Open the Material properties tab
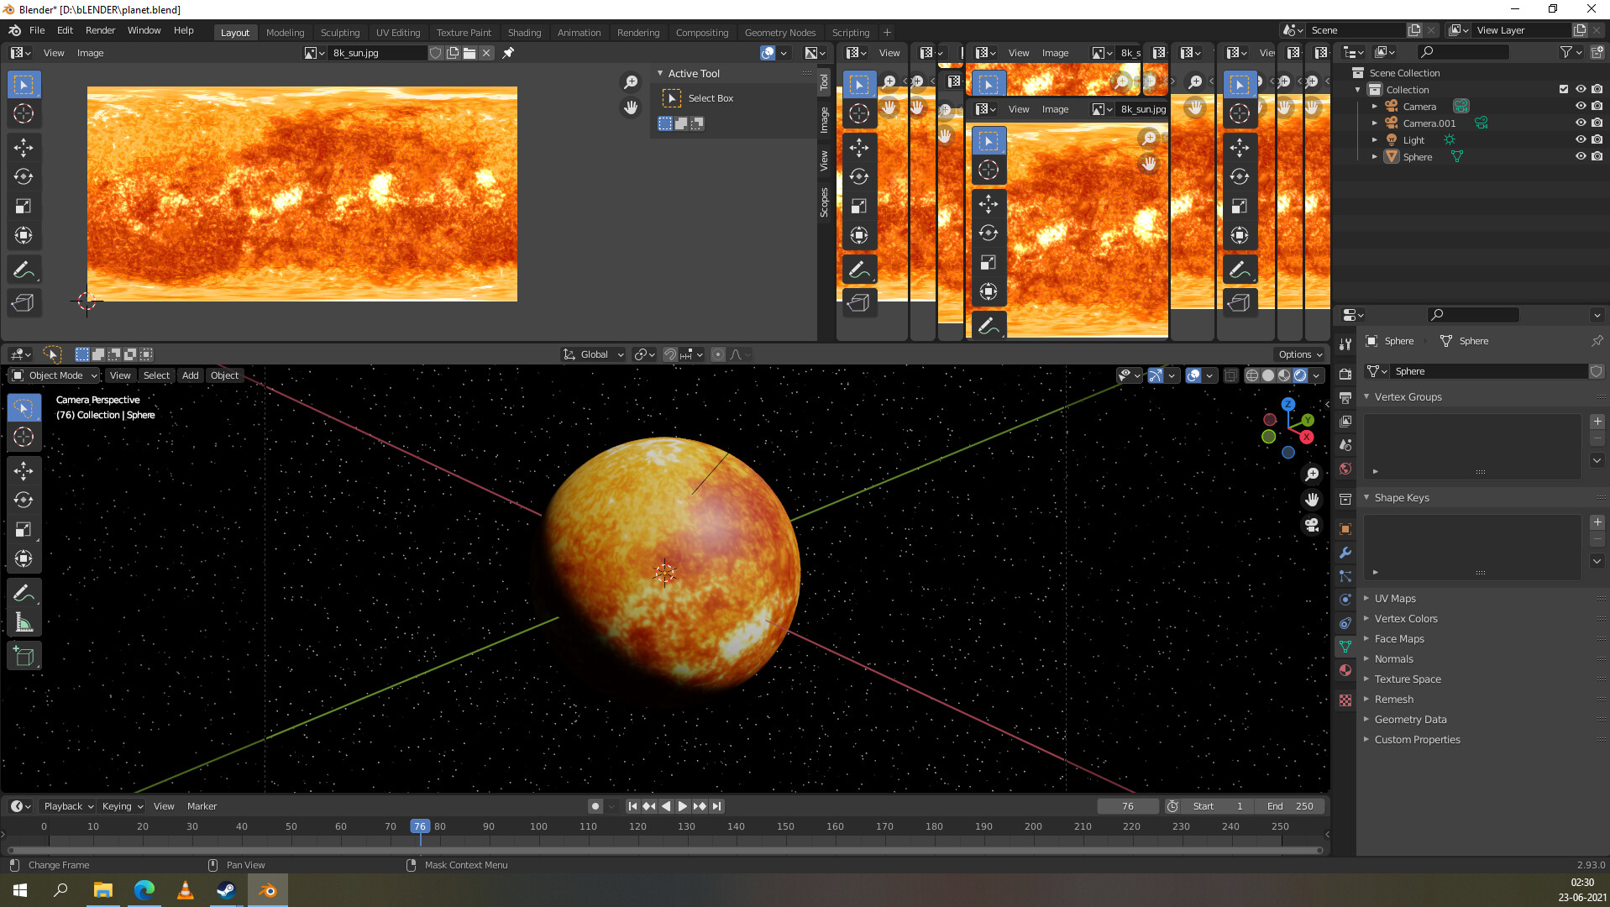The image size is (1610, 907). point(1345,670)
